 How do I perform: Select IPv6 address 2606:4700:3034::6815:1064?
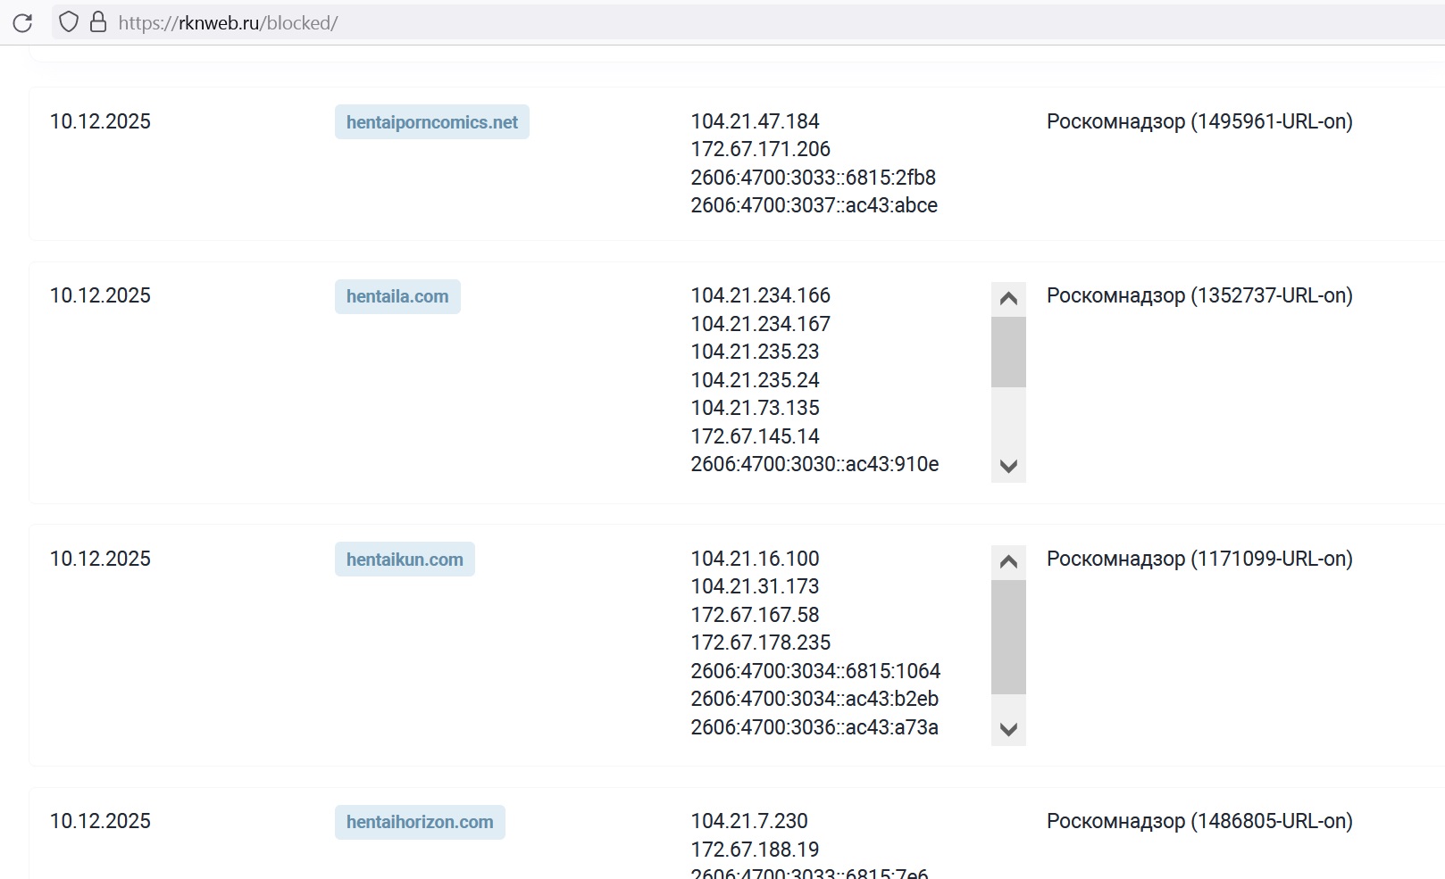coord(815,671)
